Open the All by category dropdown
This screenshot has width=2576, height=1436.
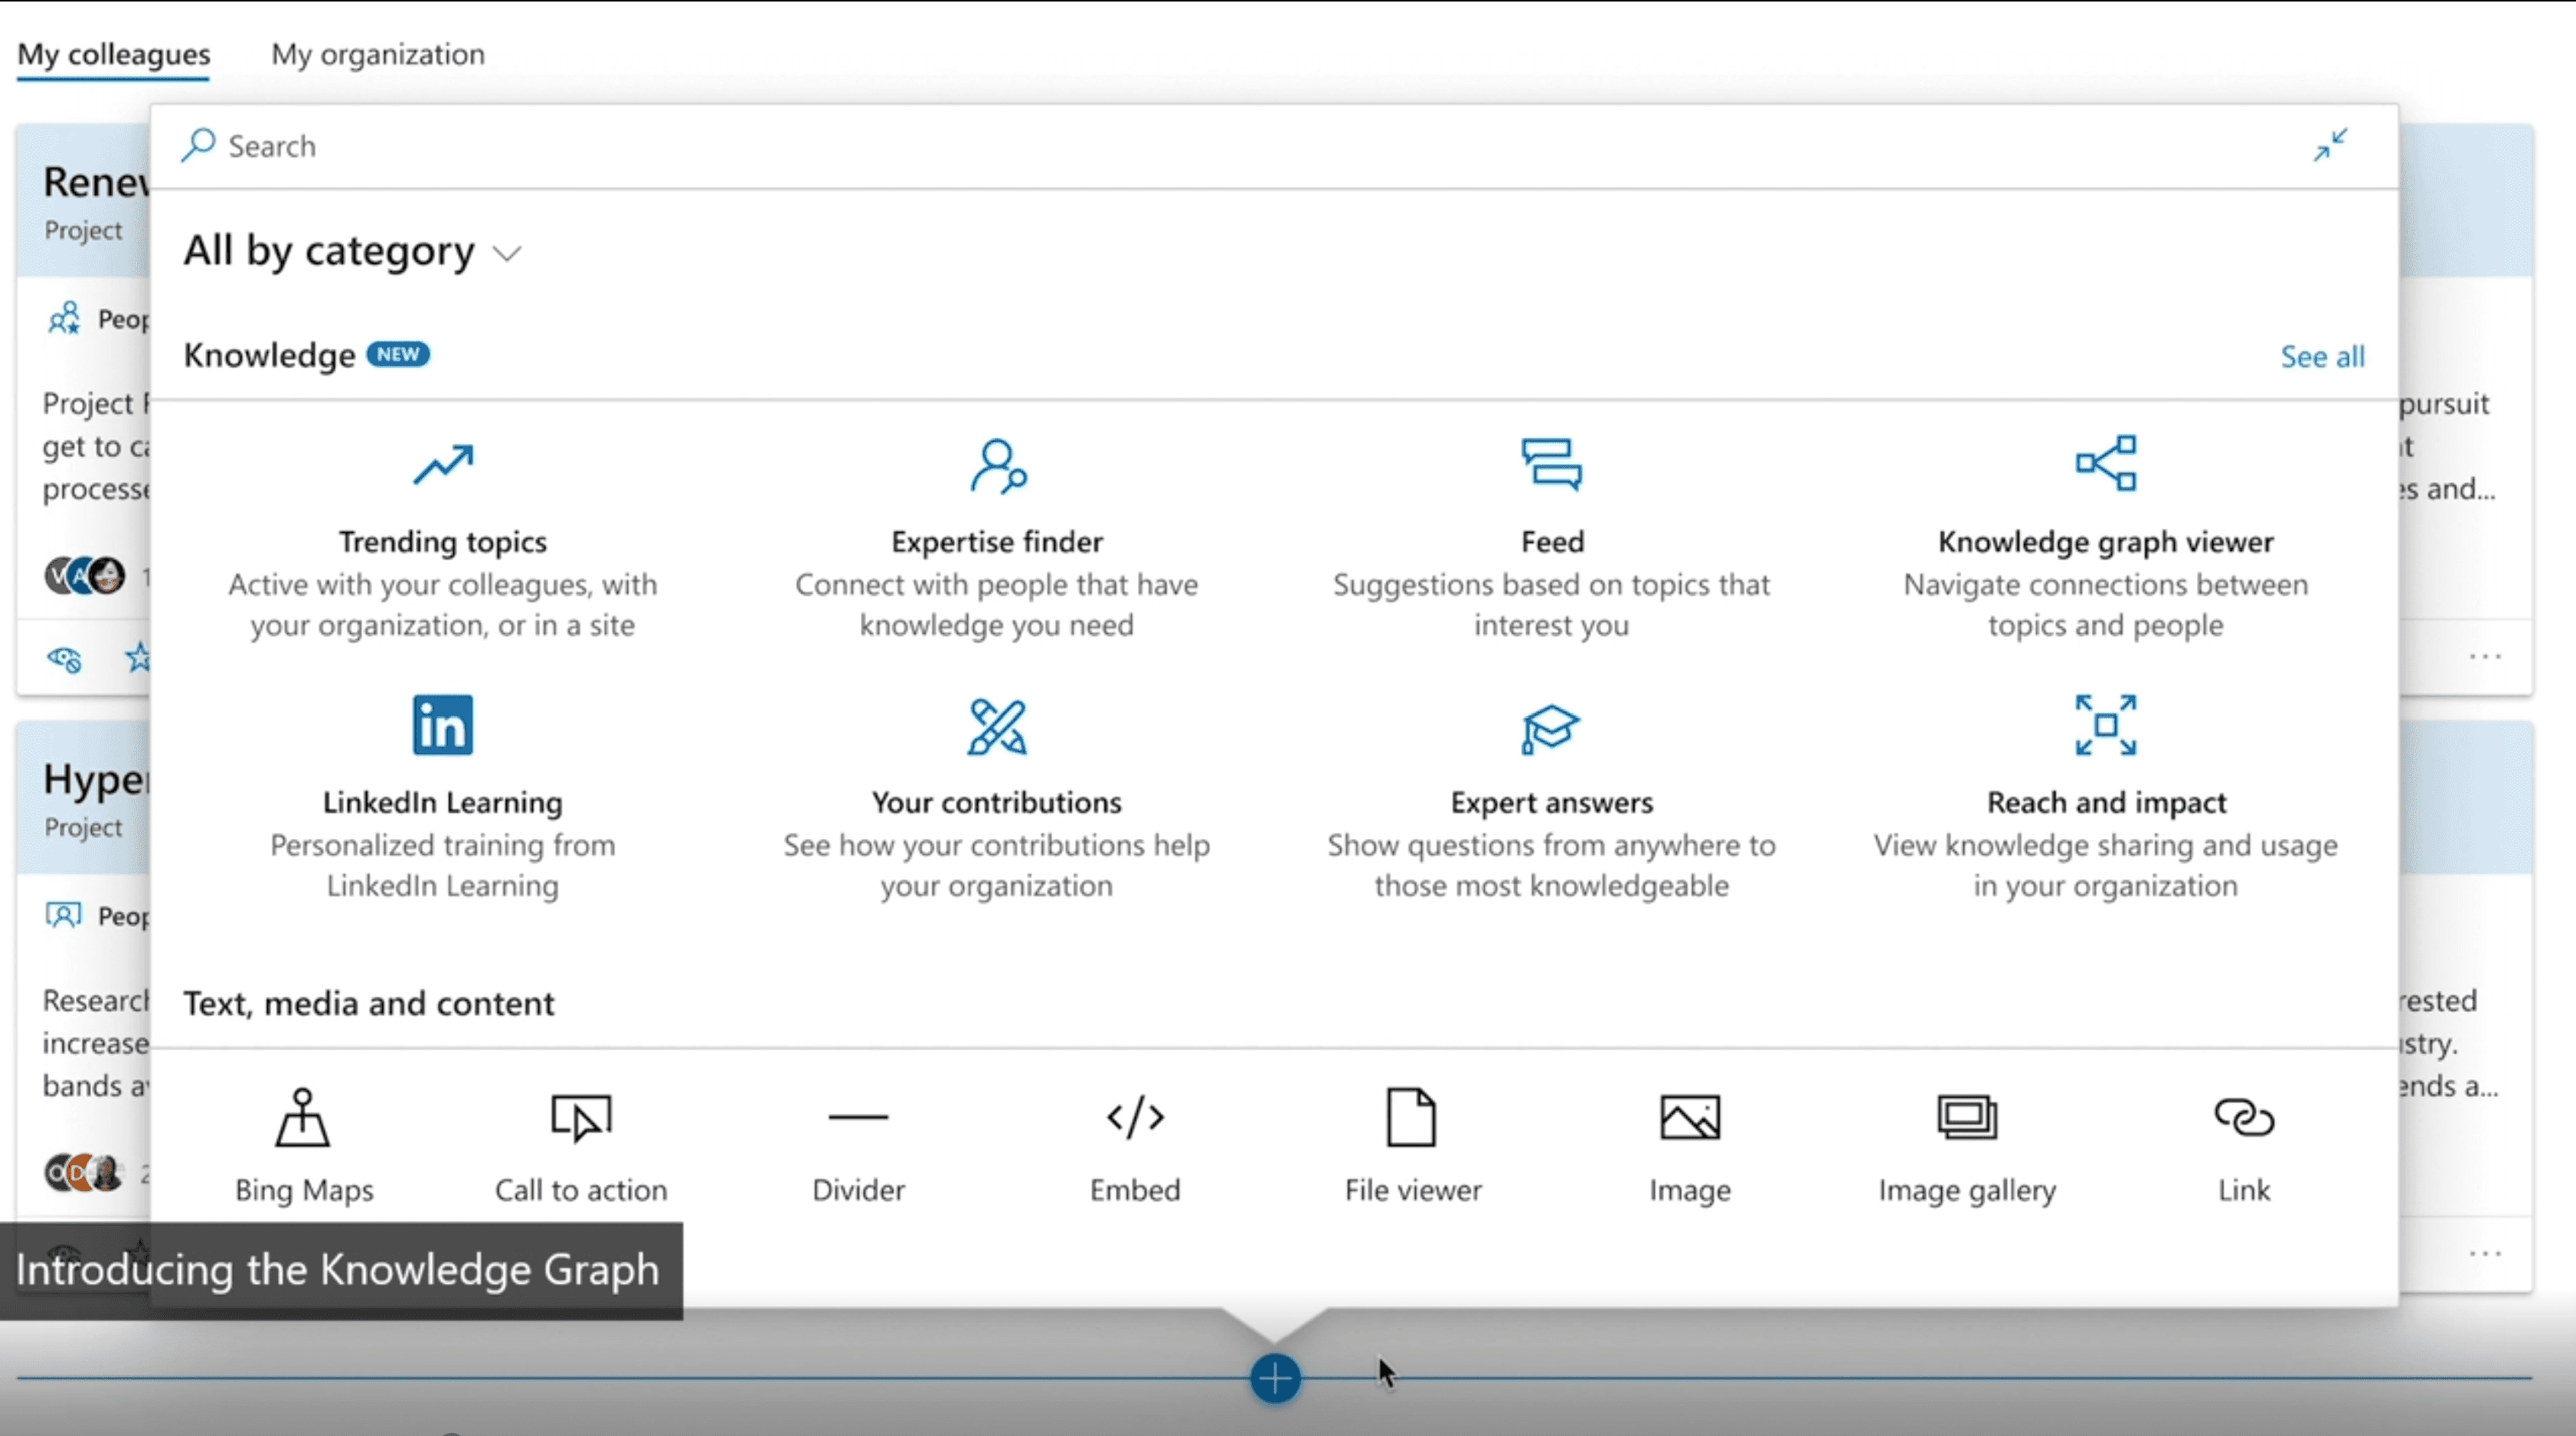352,251
